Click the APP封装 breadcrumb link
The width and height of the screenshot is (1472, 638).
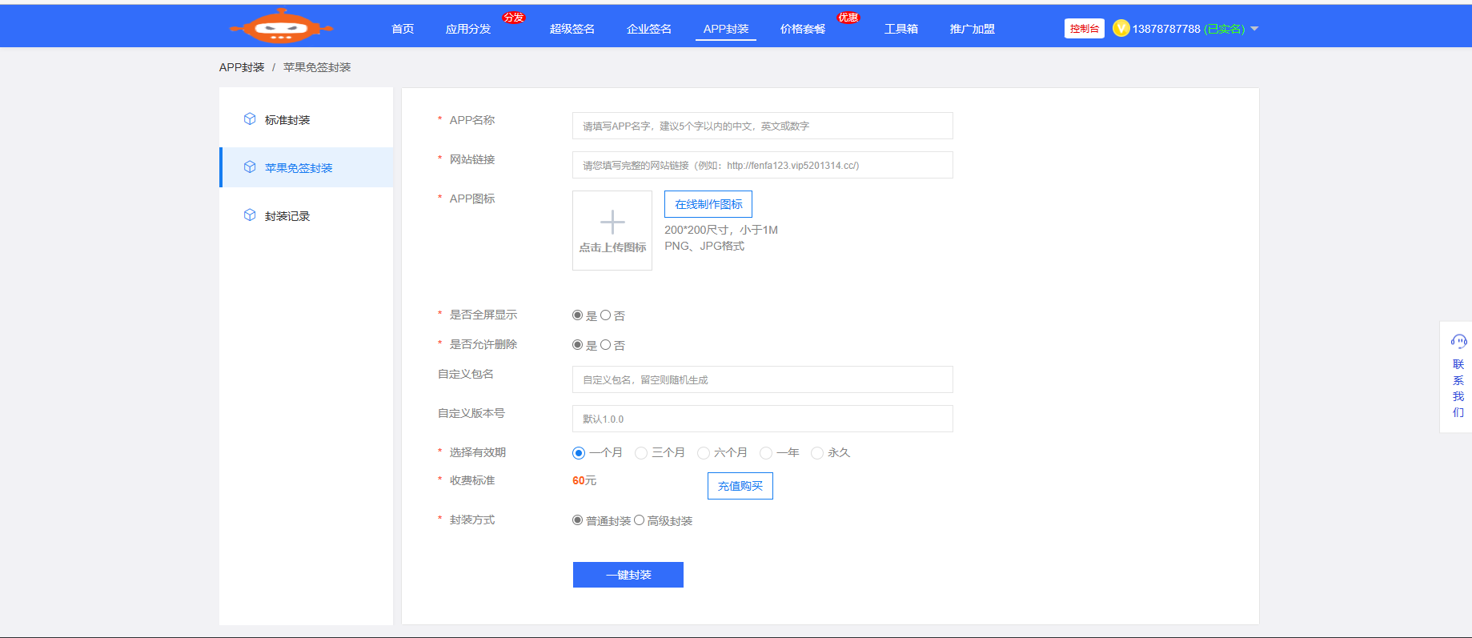point(242,67)
